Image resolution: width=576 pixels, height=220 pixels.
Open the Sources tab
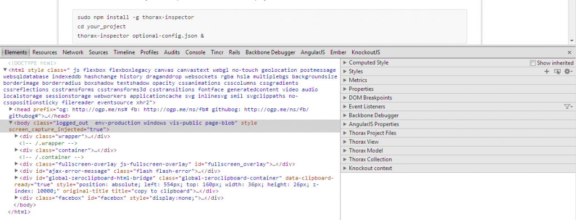tap(98, 52)
